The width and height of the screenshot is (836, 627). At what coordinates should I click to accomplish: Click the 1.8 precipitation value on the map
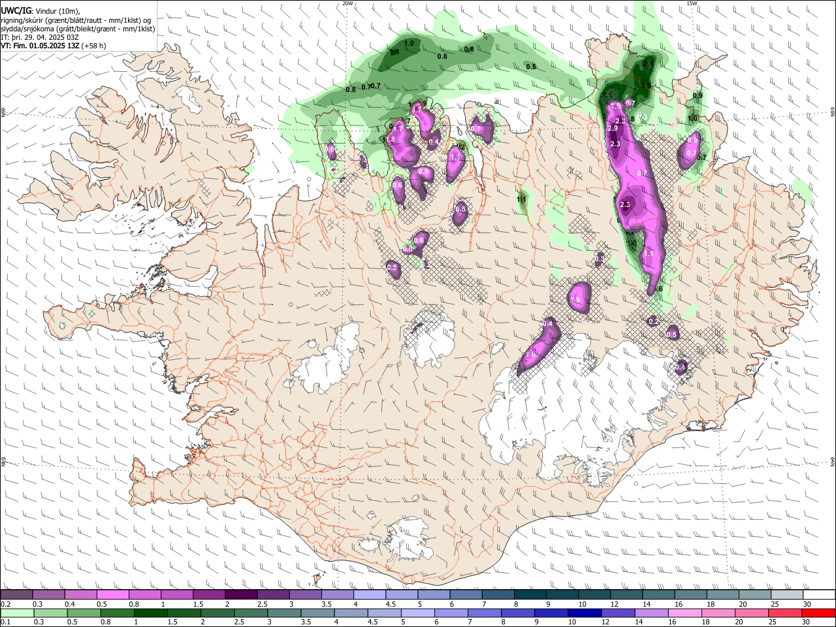pyautogui.click(x=390, y=140)
